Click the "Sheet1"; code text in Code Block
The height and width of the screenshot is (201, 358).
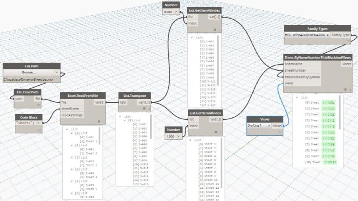coord(25,123)
